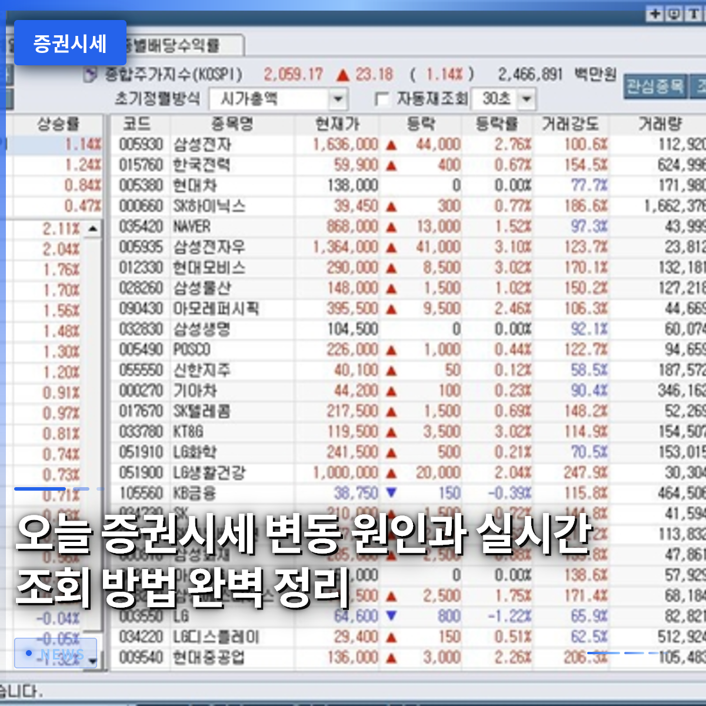Click the monitor icon in title bar
706x706 pixels.
pyautogui.click(x=674, y=14)
